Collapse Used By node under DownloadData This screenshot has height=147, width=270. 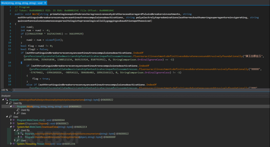14,130
